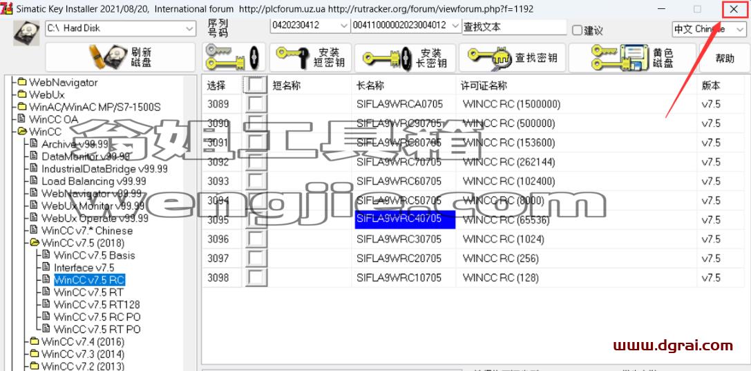This screenshot has width=751, height=371.
Task: Click the double yellow key install button
Action: pyautogui.click(x=234, y=57)
